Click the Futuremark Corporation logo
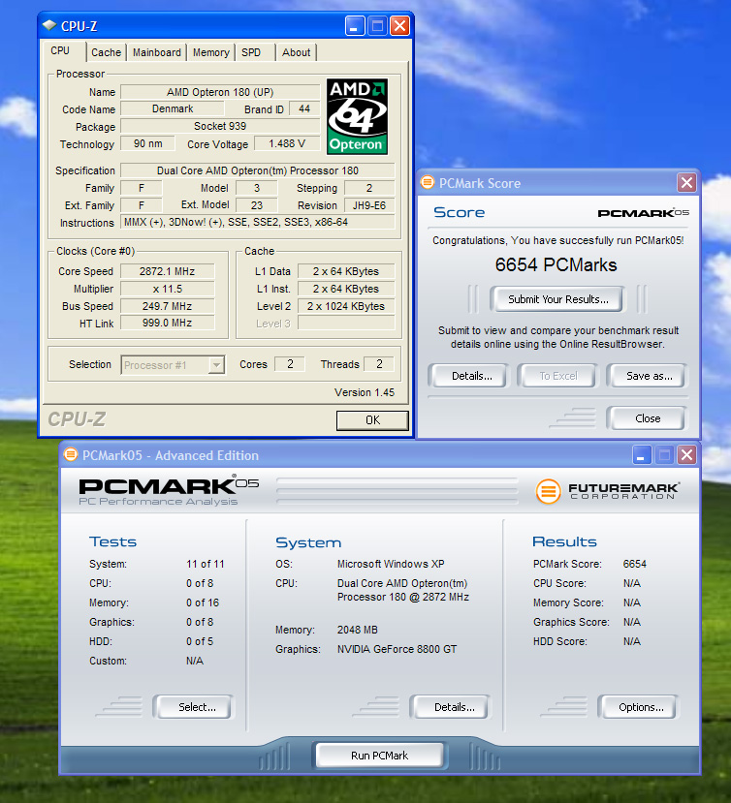 608,490
